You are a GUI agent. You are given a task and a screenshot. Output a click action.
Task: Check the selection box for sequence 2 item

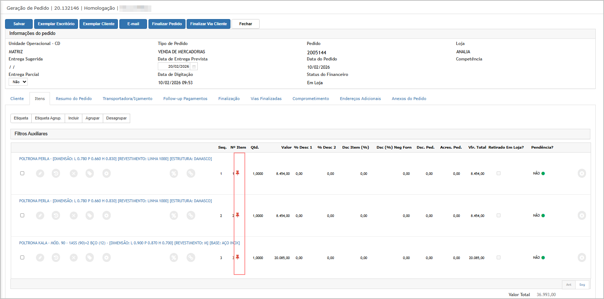coord(22,216)
